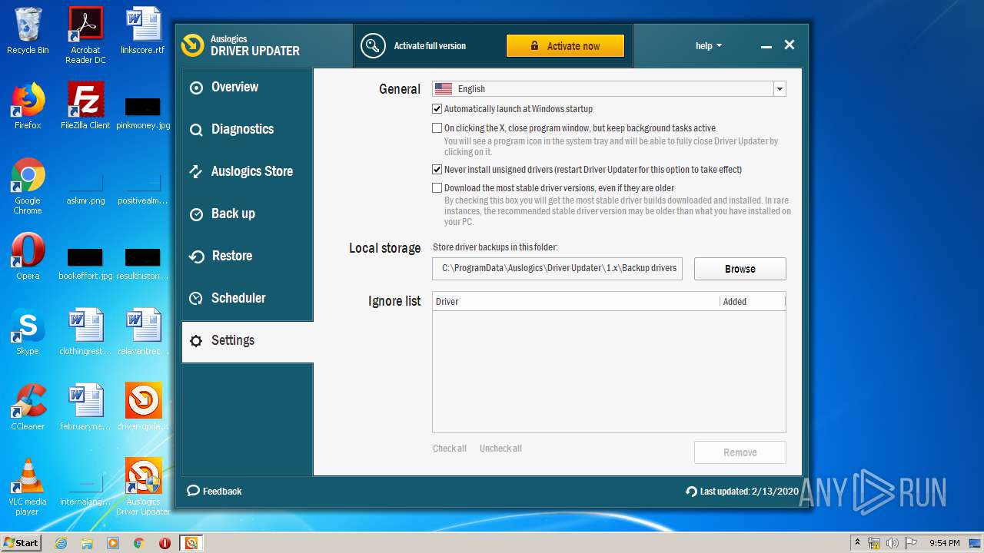
Task: Open Firefox desktop shortcut
Action: coord(28,106)
